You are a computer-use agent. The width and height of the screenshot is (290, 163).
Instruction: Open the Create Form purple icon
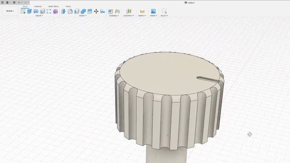(x=55, y=11)
